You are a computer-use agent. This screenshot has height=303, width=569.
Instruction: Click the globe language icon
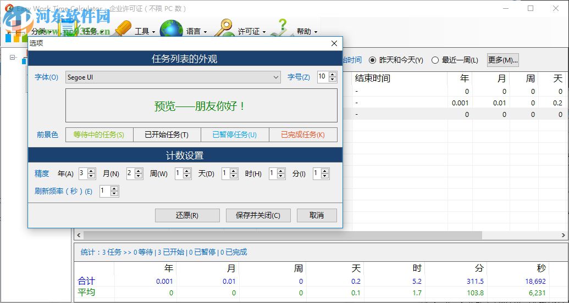click(171, 27)
